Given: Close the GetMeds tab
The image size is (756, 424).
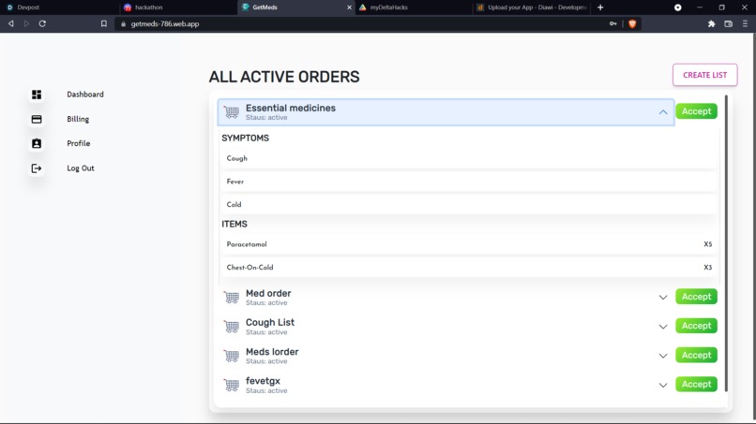Looking at the screenshot, I should (350, 7).
